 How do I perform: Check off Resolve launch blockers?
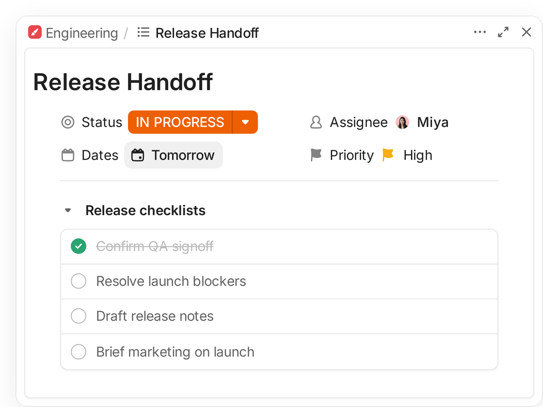[x=79, y=281]
